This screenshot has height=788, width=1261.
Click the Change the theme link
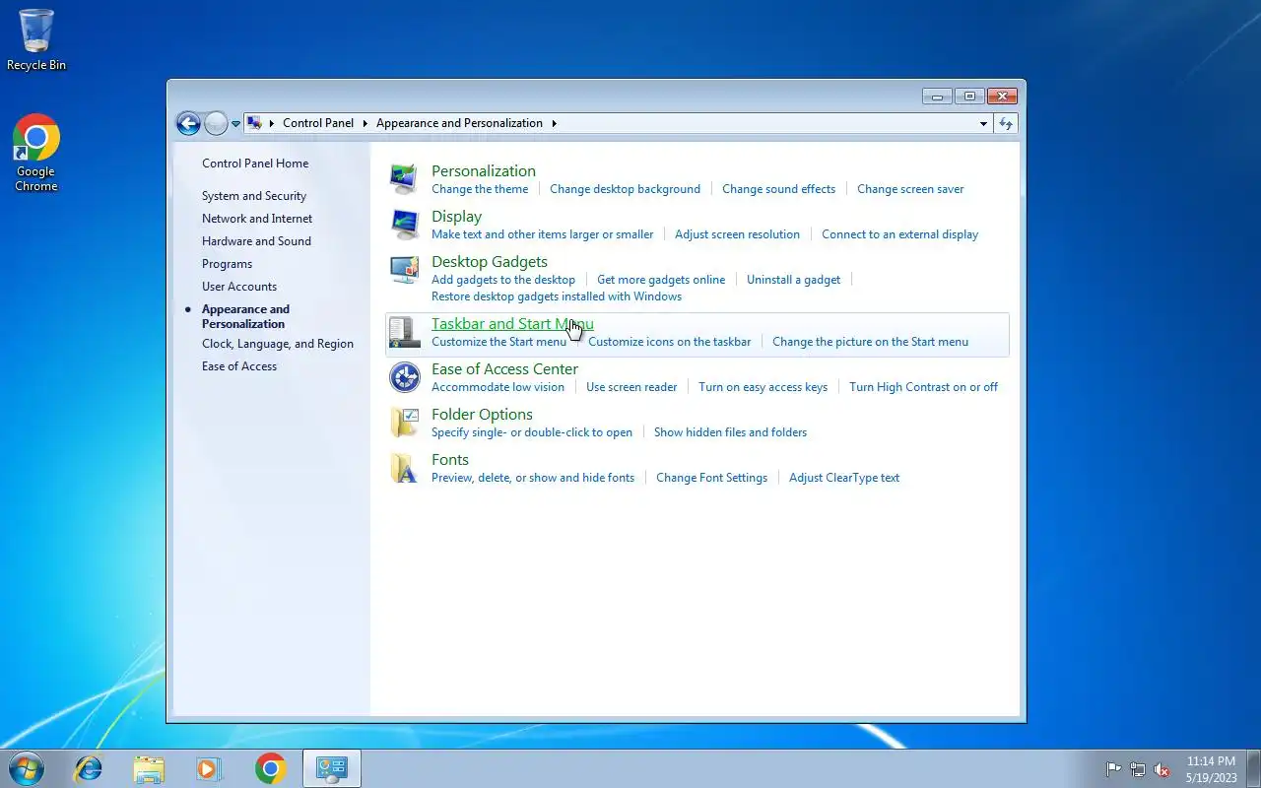(x=480, y=189)
